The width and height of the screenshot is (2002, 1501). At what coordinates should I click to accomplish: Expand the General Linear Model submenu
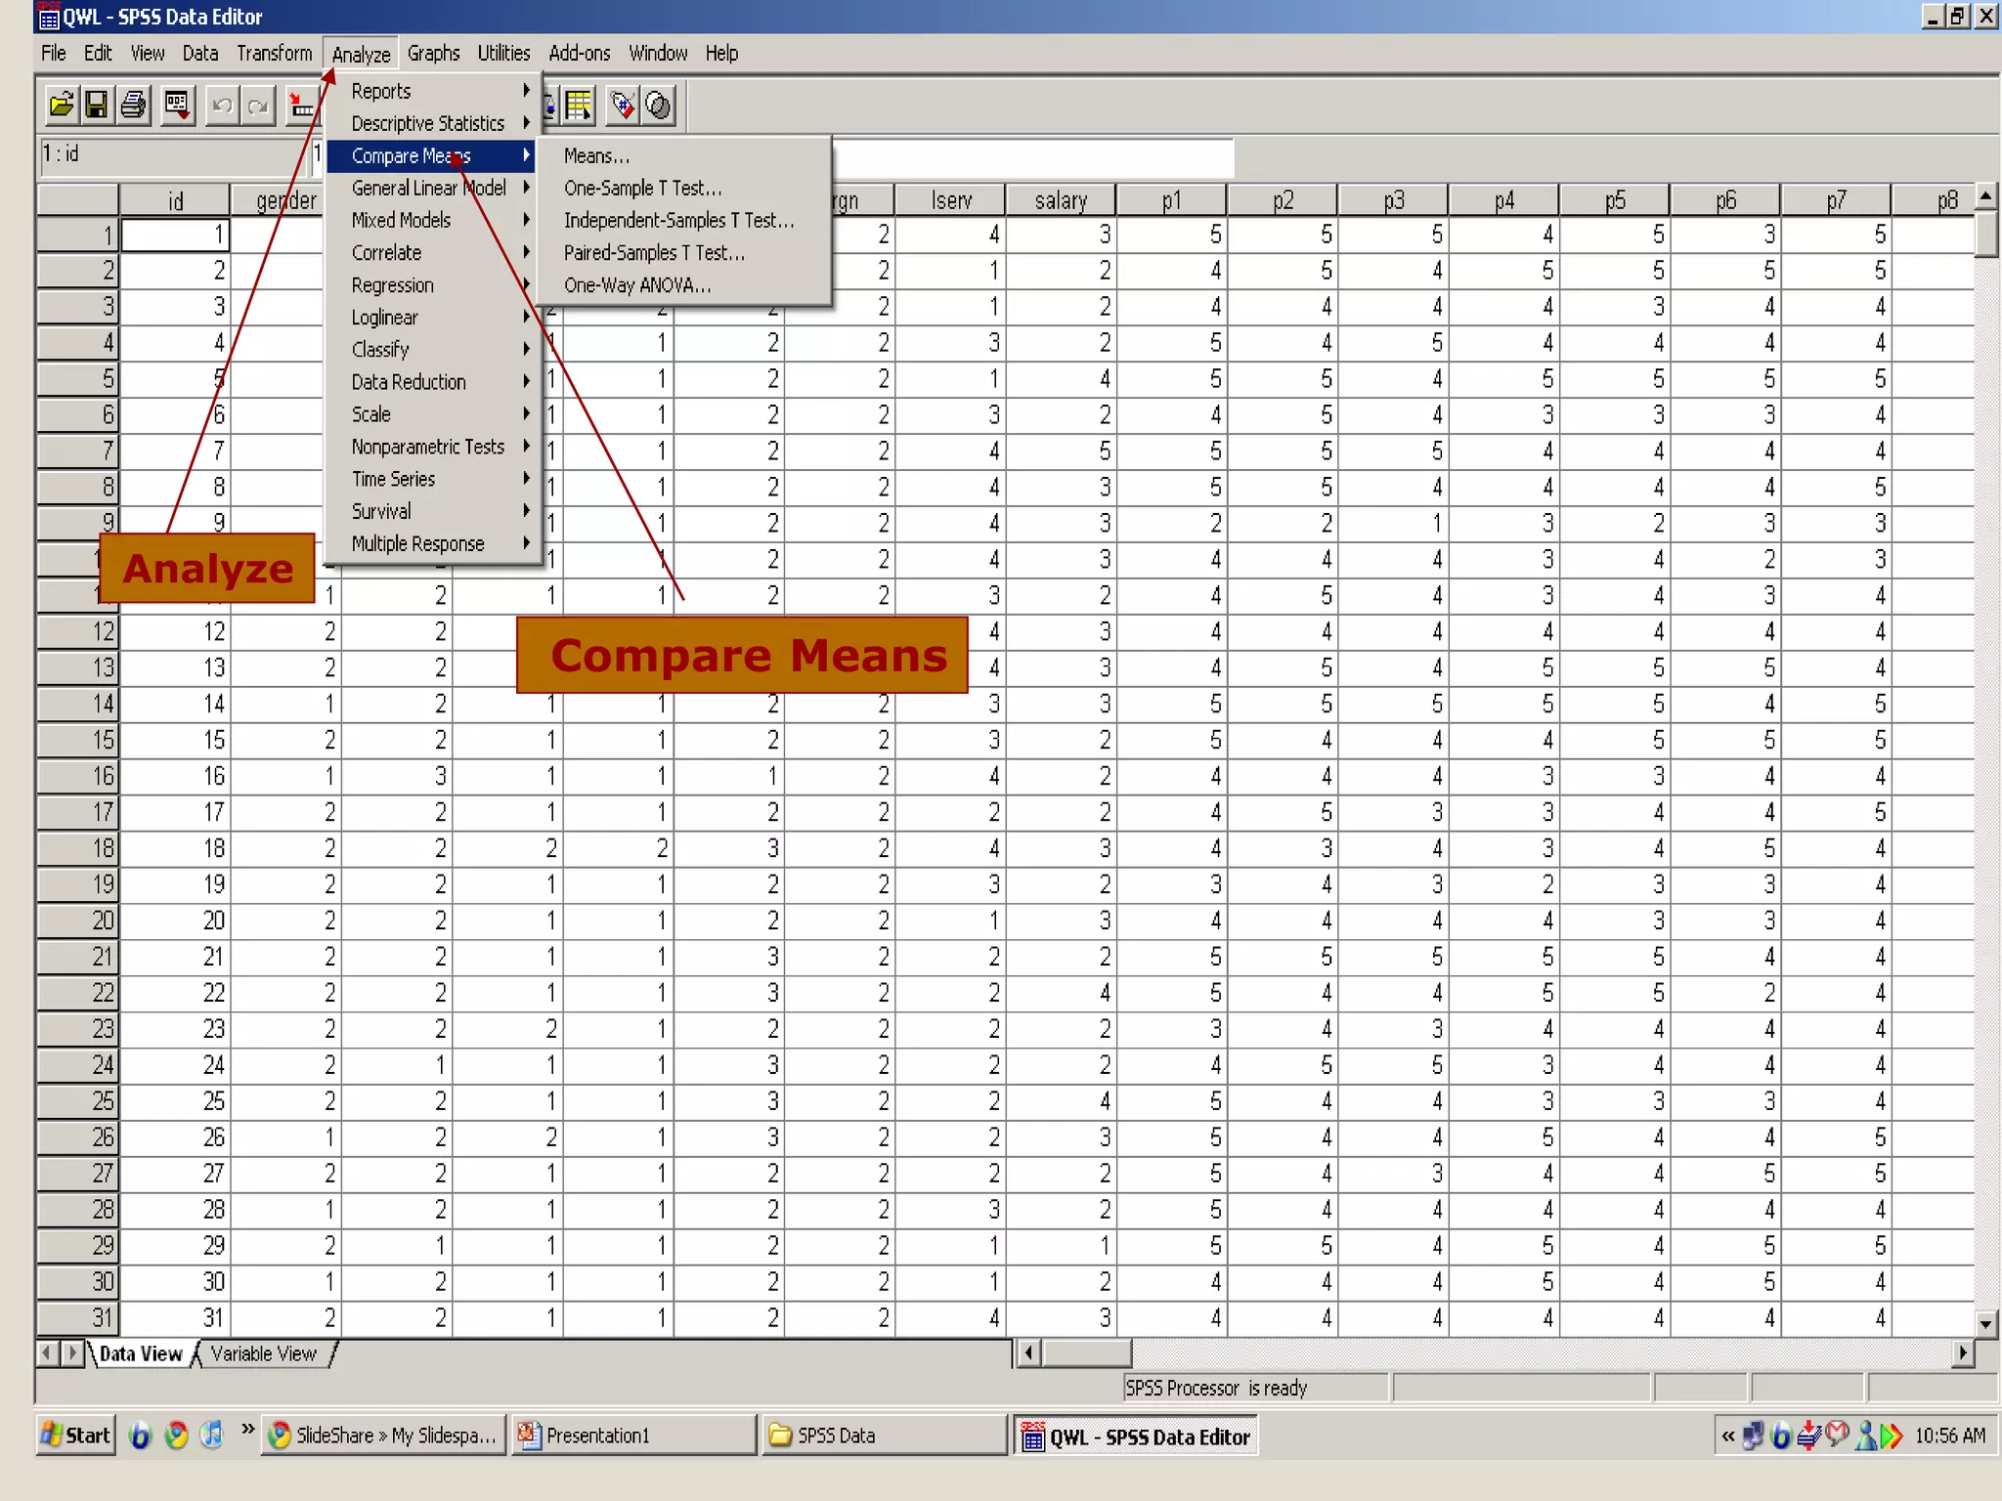[x=432, y=188]
